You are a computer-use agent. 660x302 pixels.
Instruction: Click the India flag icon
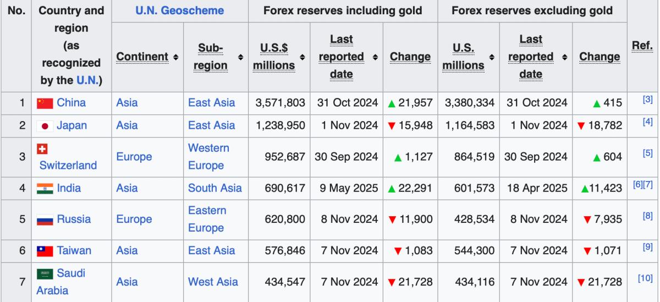tap(45, 189)
